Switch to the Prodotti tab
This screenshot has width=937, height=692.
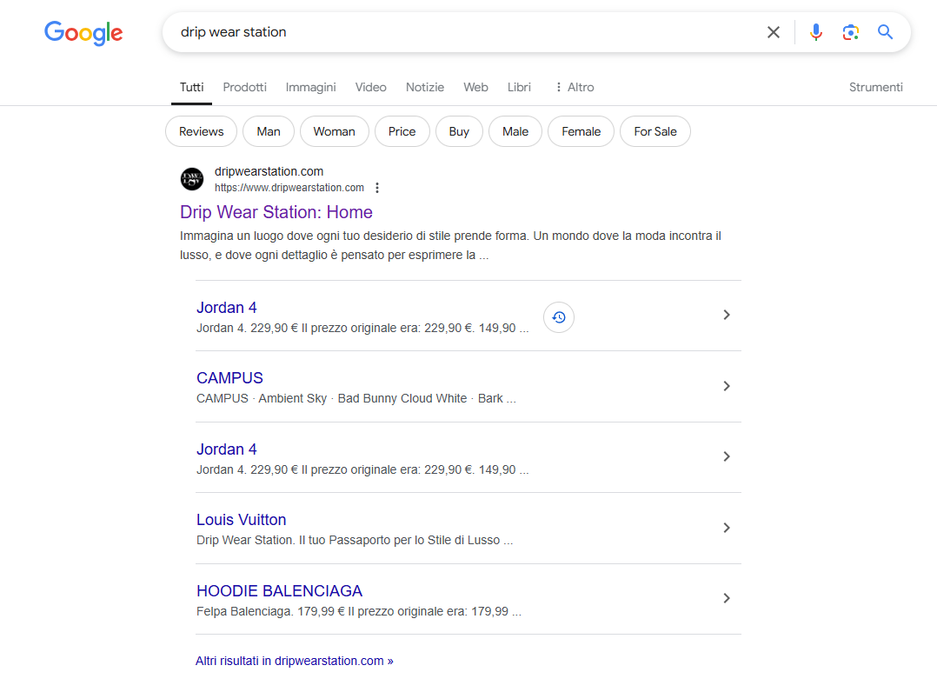tap(245, 87)
